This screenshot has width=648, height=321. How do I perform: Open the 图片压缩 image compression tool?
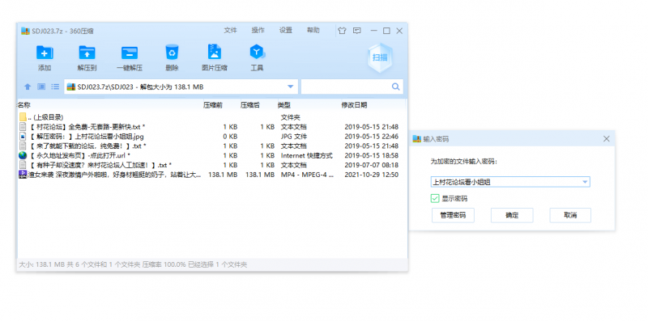click(x=214, y=52)
